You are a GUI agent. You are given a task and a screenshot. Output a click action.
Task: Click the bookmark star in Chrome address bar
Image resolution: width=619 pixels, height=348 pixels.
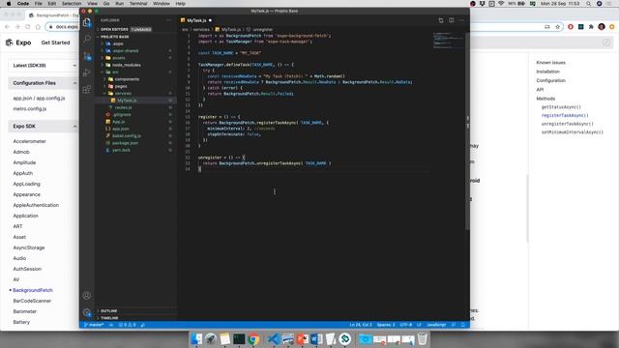click(557, 27)
